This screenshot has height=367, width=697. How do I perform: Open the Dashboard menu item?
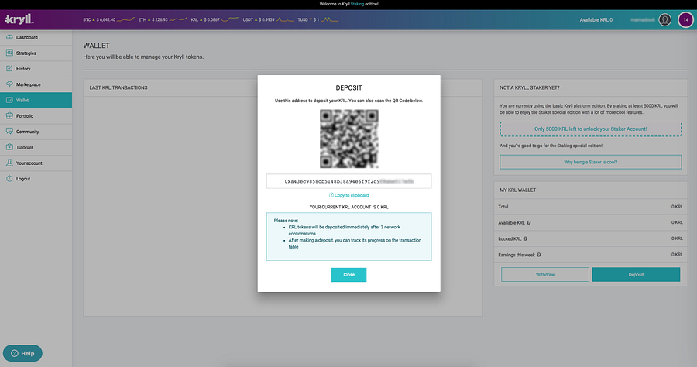pyautogui.click(x=36, y=37)
